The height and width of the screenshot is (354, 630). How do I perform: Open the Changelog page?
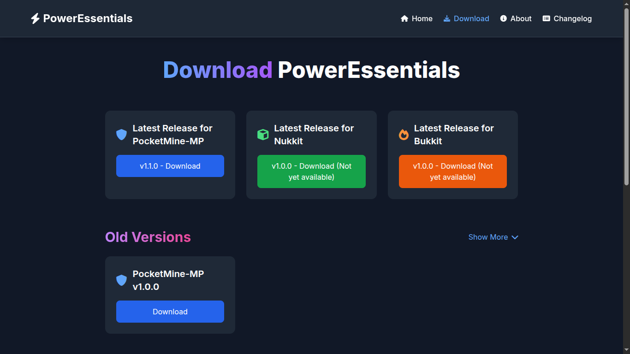pos(567,18)
